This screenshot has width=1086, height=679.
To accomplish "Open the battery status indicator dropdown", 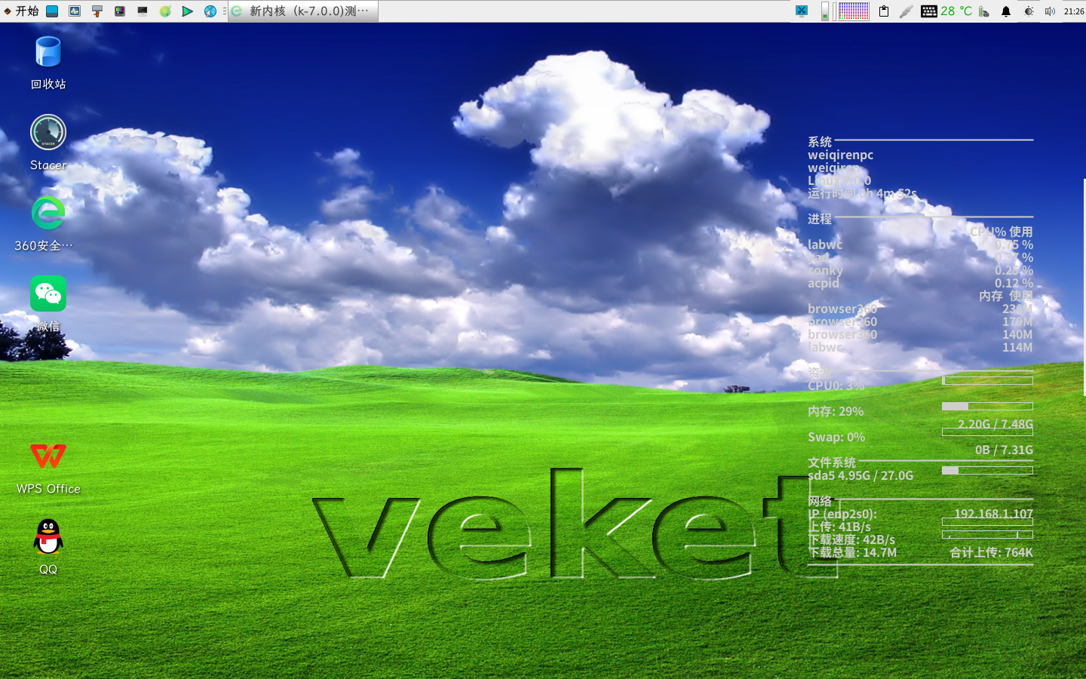I will (983, 11).
